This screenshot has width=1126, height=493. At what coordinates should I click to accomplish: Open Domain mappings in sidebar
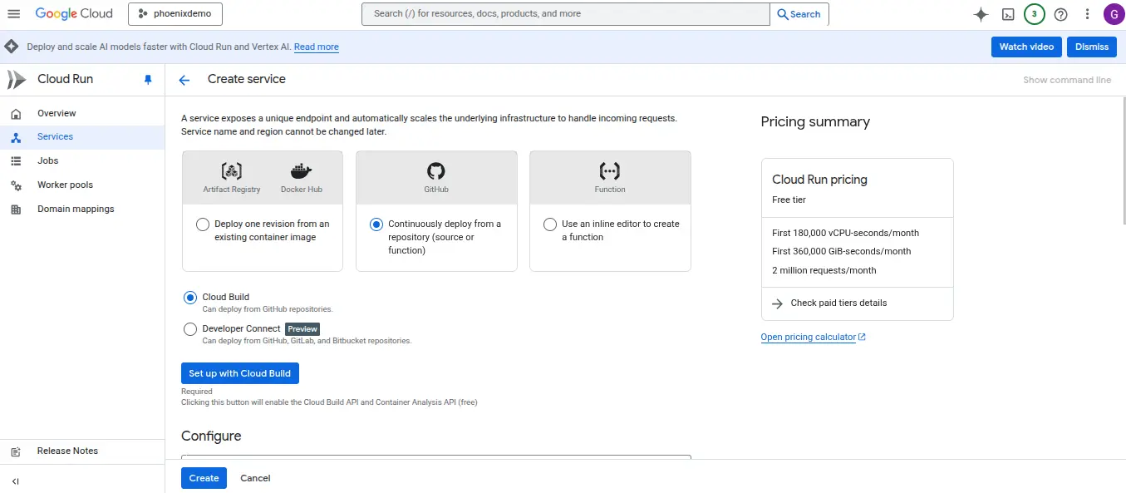tap(82, 210)
